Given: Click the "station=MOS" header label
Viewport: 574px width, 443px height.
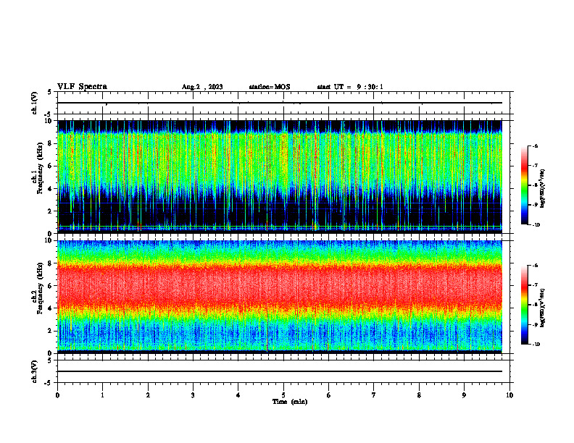Looking at the screenshot, I should (x=270, y=87).
